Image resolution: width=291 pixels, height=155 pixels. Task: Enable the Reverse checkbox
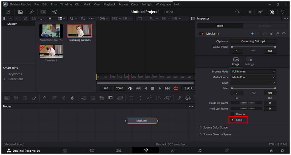(x=232, y=114)
